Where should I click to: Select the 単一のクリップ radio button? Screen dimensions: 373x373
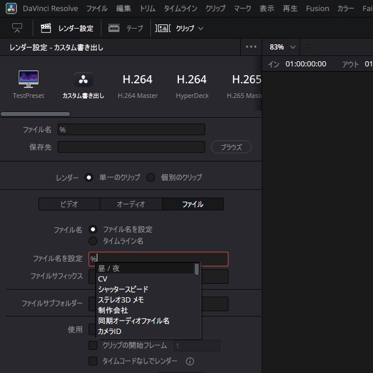point(89,178)
